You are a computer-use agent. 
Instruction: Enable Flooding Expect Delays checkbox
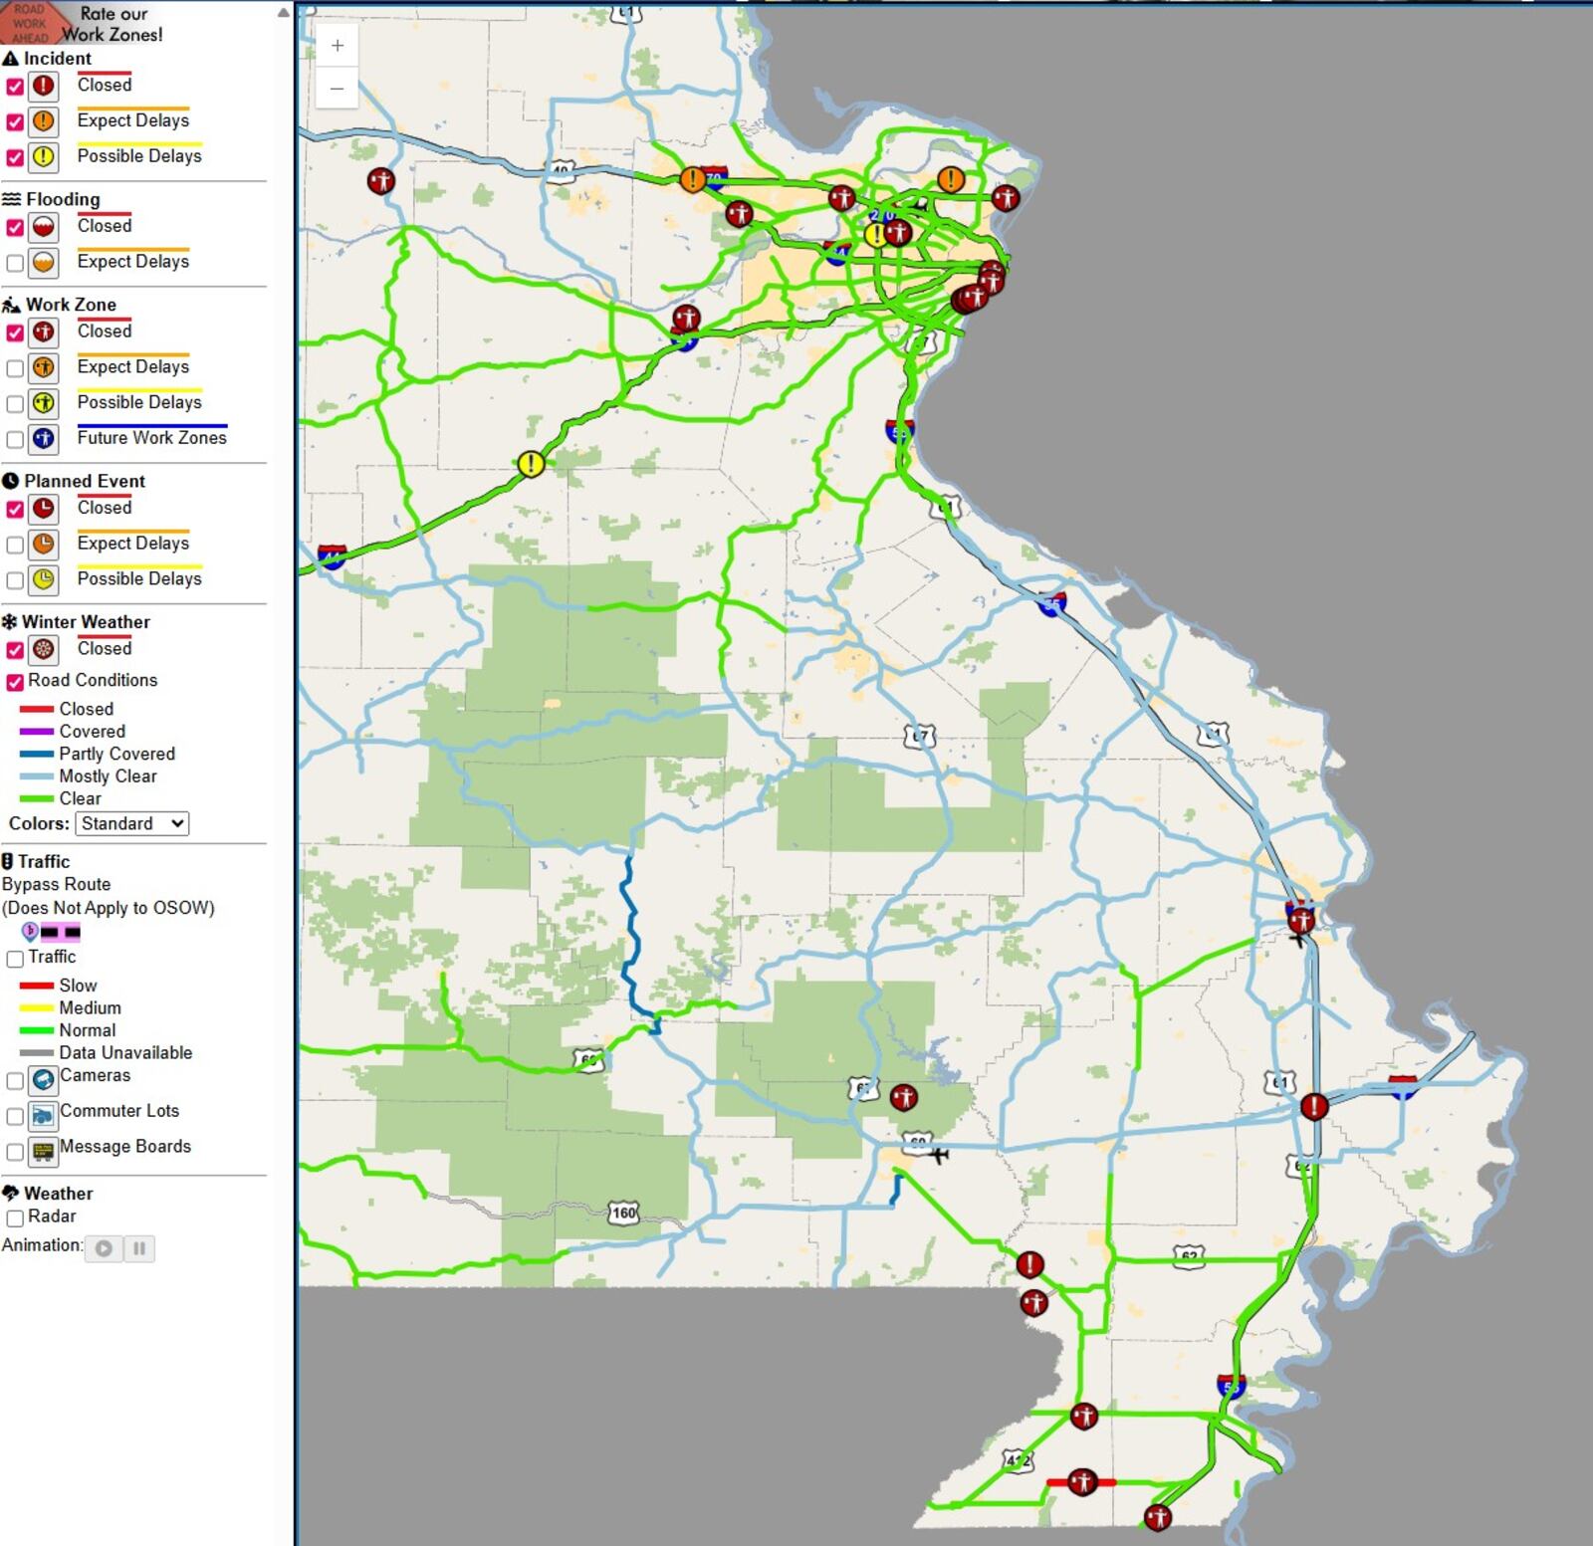[x=15, y=264]
